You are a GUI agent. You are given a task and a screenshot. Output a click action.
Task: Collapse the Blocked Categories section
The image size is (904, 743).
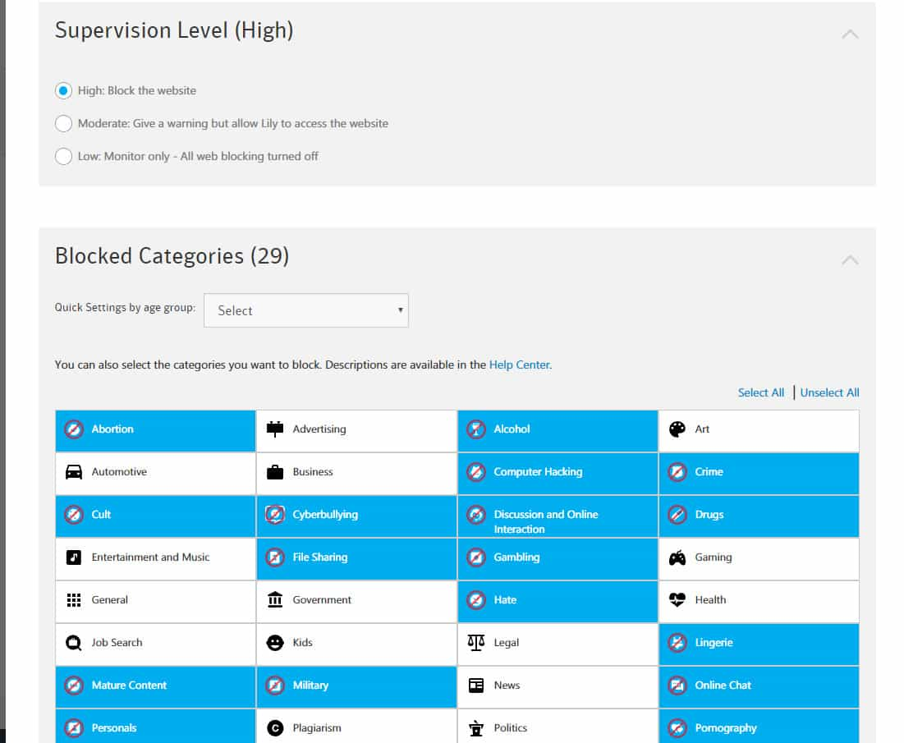[x=850, y=260]
